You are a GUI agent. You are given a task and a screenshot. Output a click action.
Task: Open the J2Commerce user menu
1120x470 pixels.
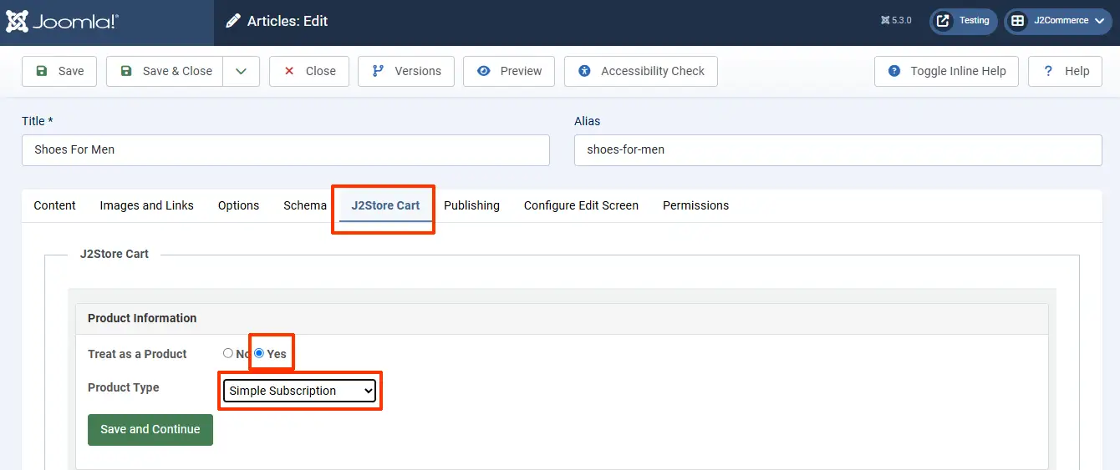coord(1059,21)
